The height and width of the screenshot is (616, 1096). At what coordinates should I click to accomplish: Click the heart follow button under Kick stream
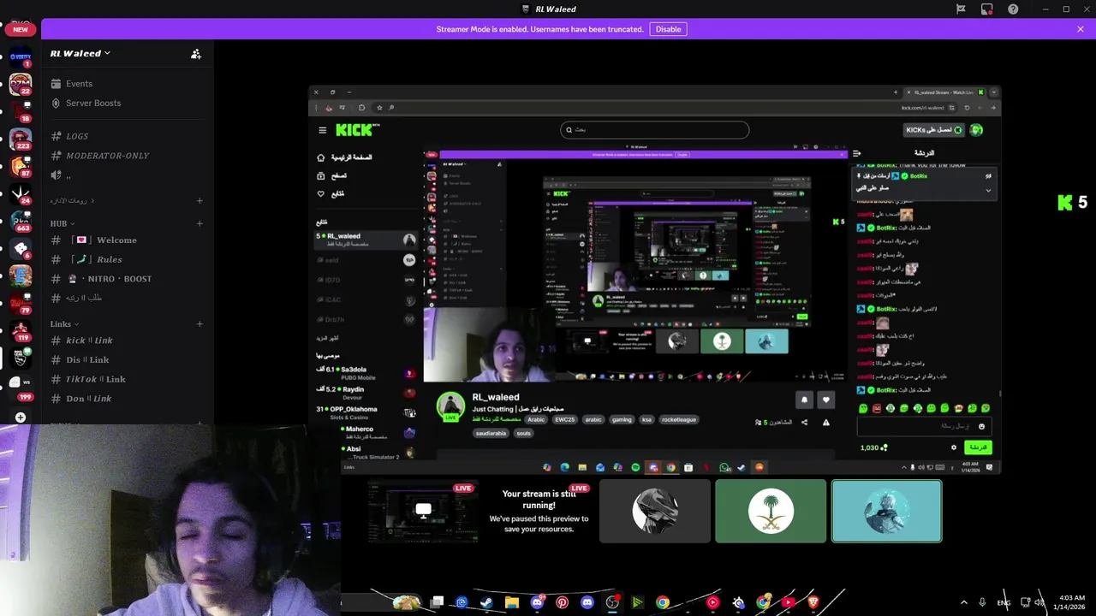[x=825, y=400]
